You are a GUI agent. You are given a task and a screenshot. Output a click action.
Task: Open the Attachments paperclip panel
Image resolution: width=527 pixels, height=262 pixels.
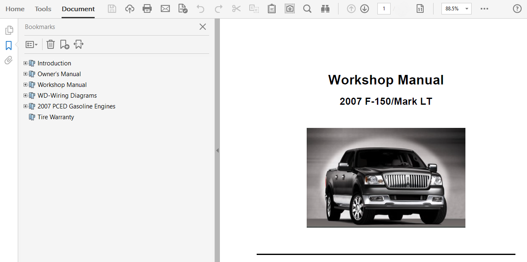pos(9,60)
